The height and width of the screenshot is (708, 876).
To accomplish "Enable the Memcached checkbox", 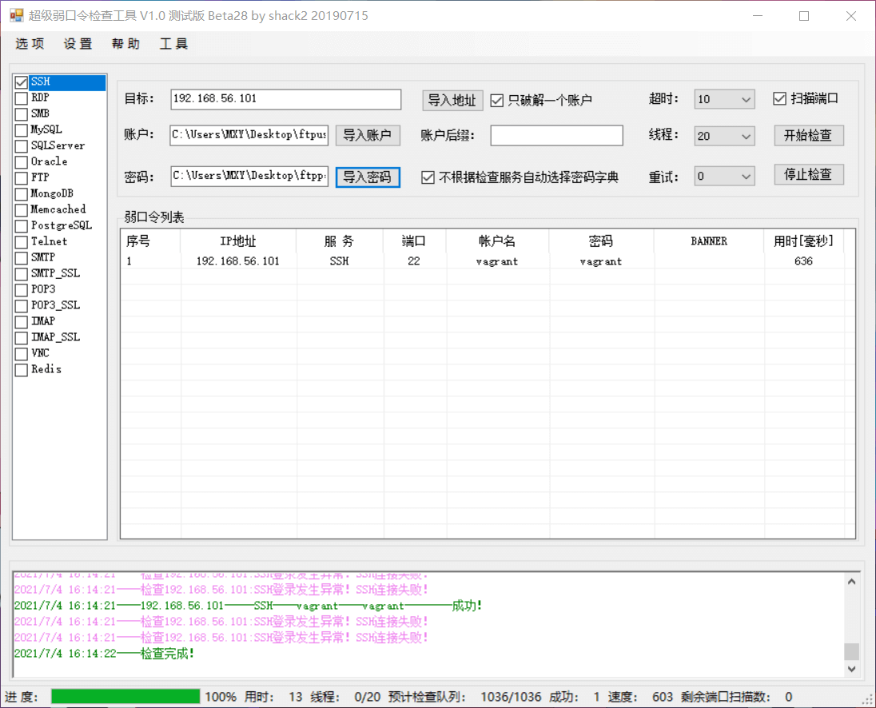I will coord(22,210).
